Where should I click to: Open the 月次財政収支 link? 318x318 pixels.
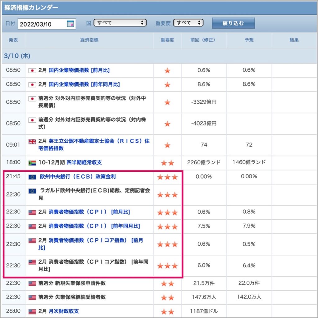click(x=64, y=311)
